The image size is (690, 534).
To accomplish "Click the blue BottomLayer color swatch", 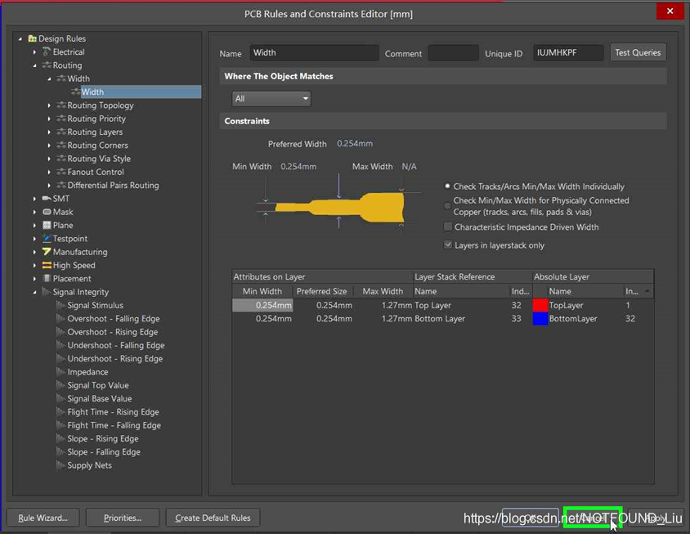I will (x=540, y=319).
